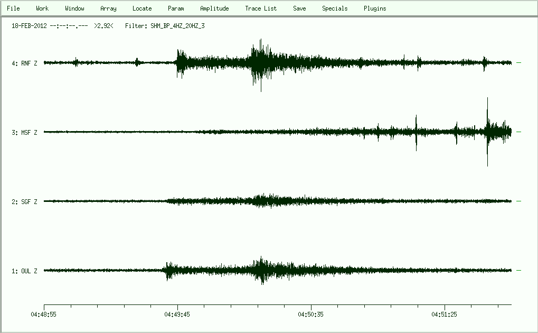Open the Param menu
Viewport: 538px width, 333px height.
point(176,8)
